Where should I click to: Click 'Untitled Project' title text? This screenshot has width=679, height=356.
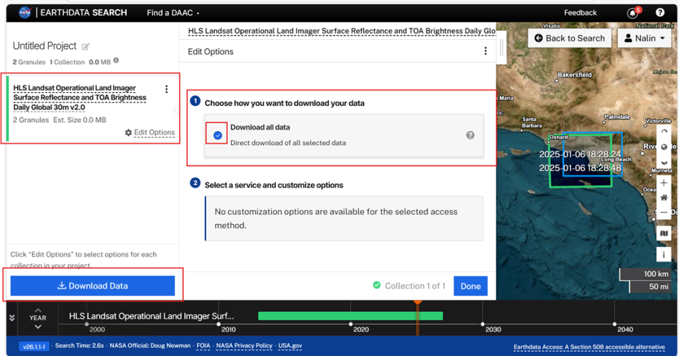point(44,46)
